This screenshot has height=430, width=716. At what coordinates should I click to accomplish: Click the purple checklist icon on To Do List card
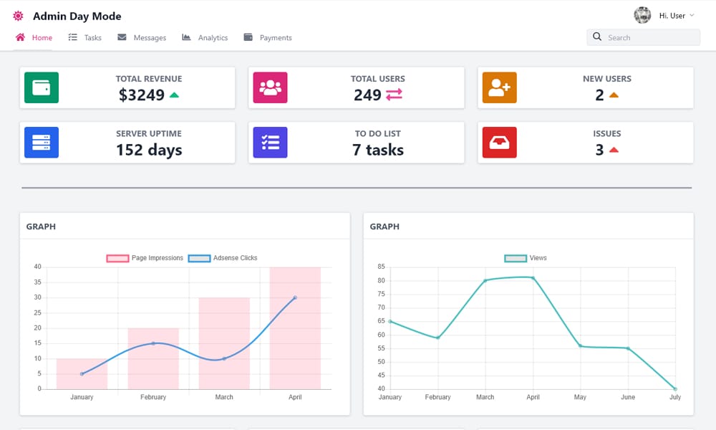[270, 143]
